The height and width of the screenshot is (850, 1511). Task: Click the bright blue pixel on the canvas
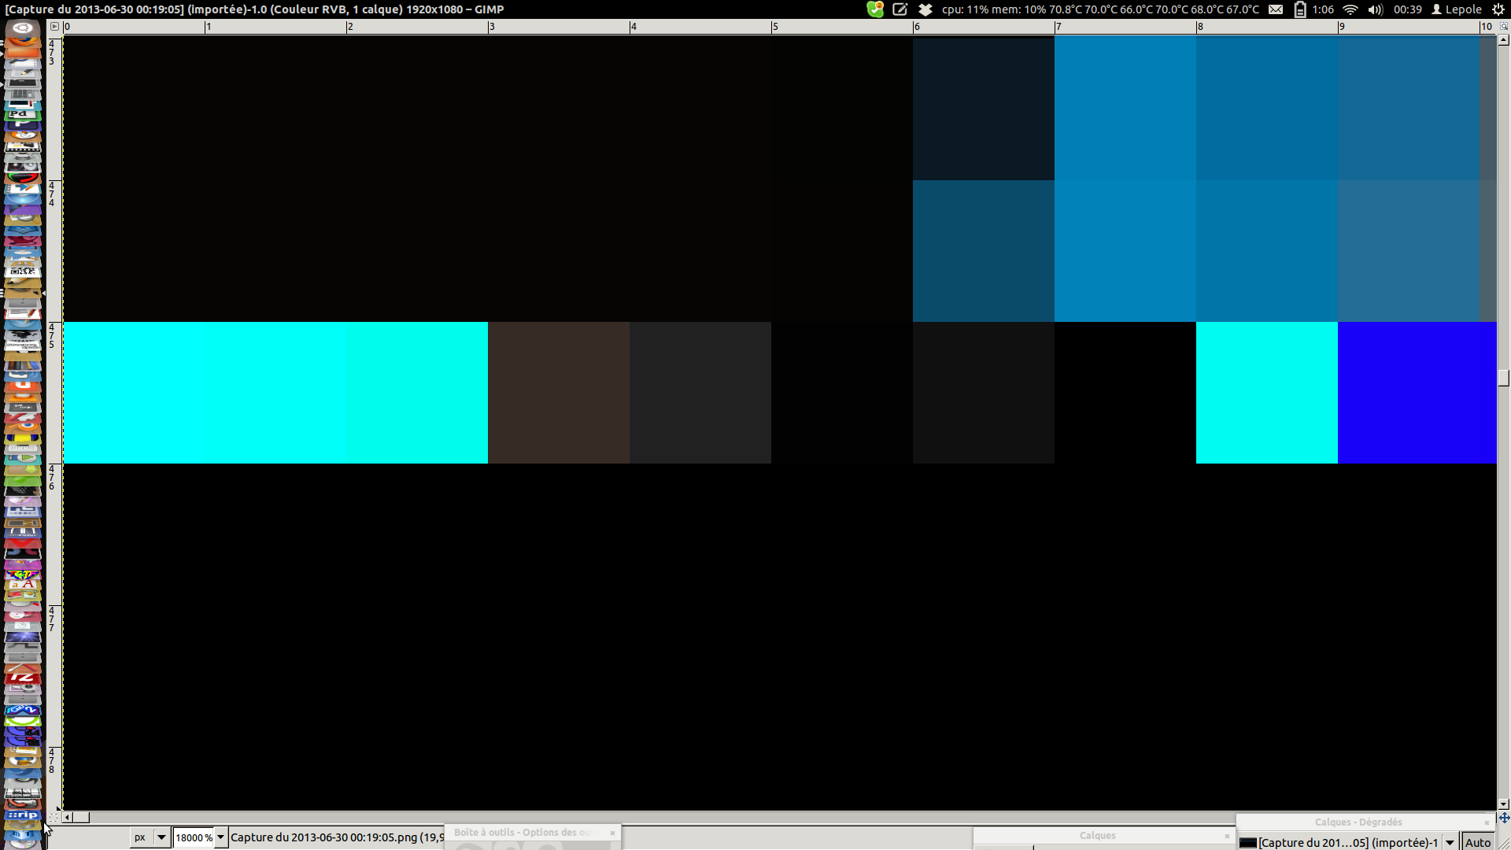point(1417,393)
